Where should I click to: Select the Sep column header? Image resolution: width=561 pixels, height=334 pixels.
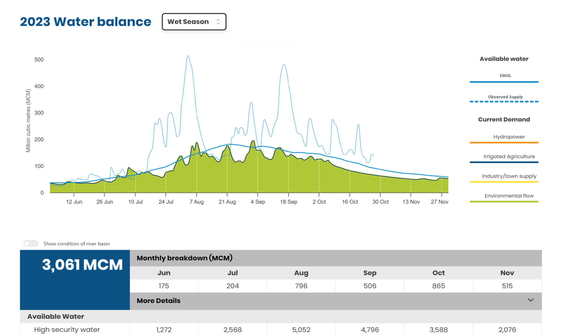(x=370, y=273)
